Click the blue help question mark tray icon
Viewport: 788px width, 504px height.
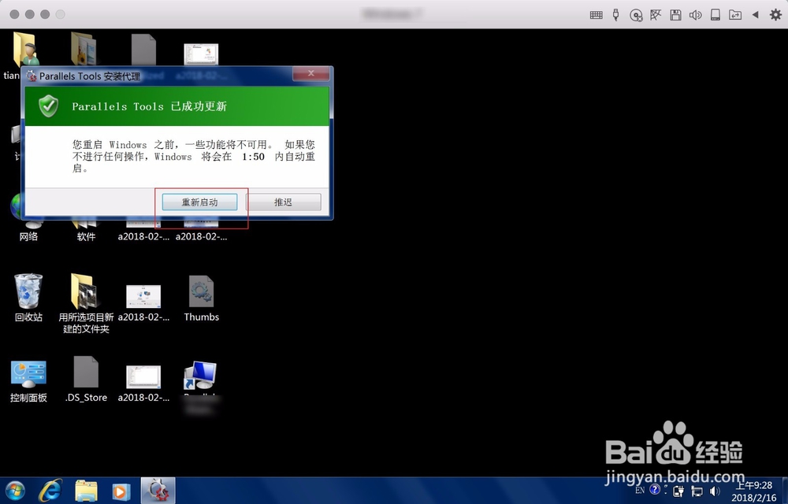click(654, 490)
